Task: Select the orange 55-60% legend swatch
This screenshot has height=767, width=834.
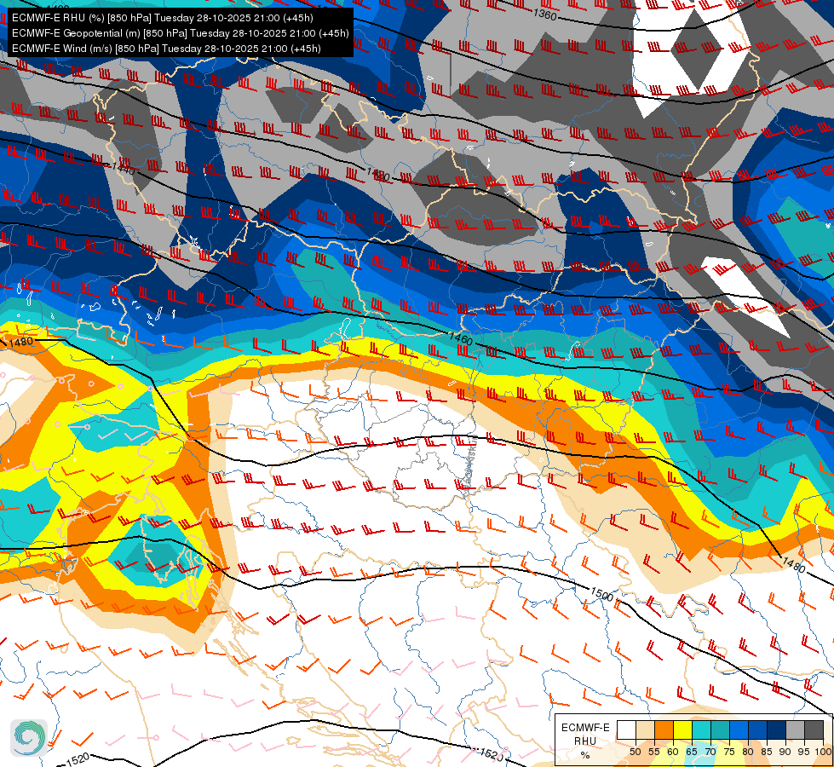Action: point(664,730)
